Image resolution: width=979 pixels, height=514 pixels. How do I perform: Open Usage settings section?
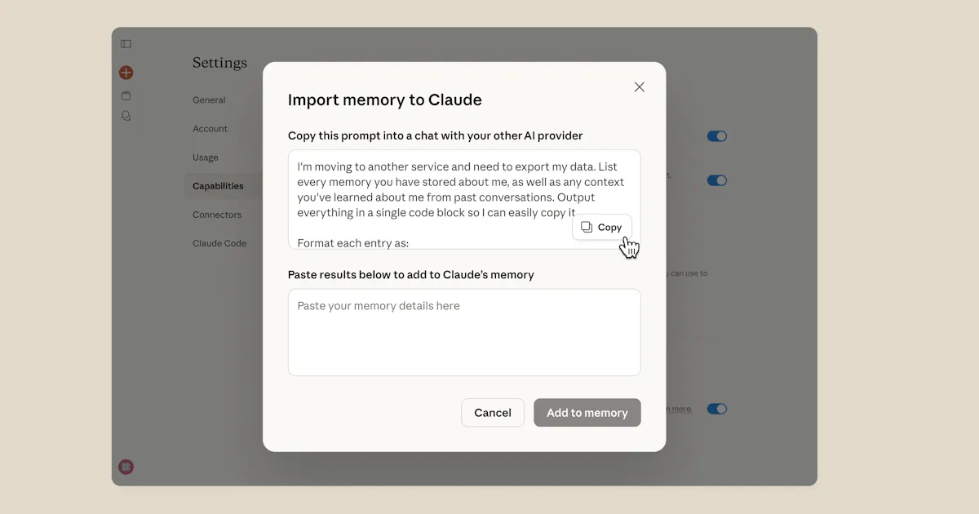point(206,157)
